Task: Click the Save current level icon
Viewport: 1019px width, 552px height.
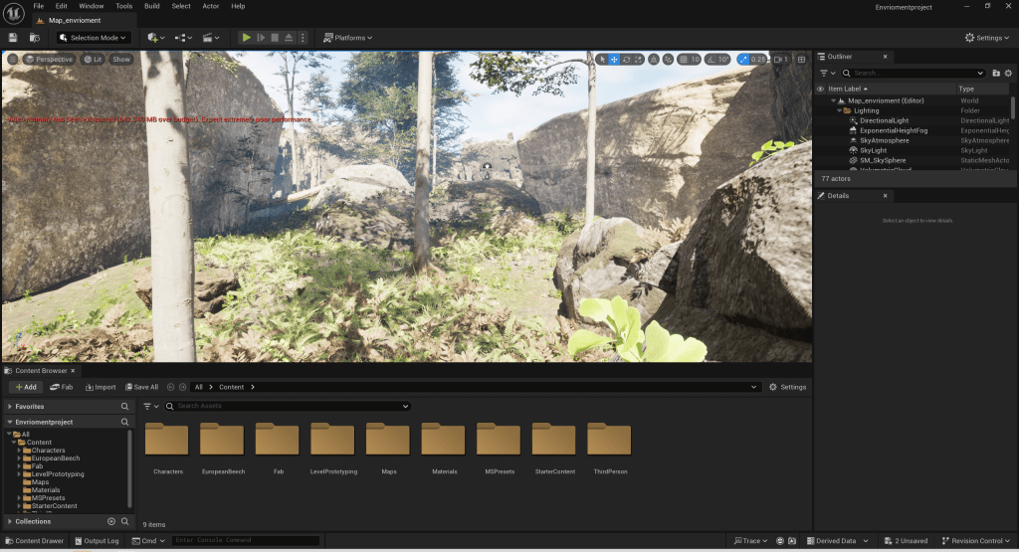Action: [x=13, y=38]
